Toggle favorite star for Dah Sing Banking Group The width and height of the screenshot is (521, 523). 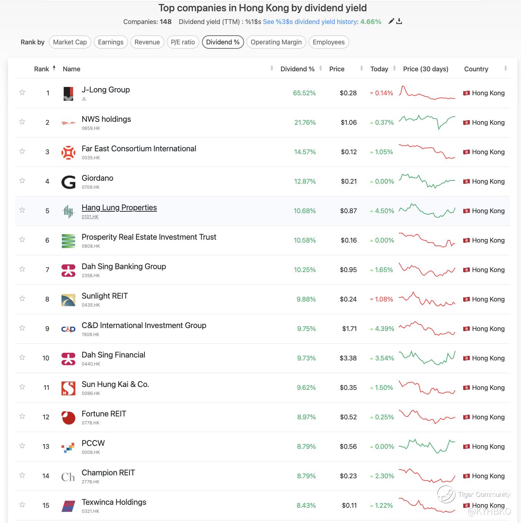pos(22,269)
